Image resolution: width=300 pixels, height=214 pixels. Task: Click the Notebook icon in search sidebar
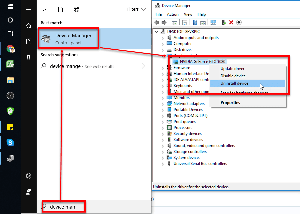pos(29,41)
